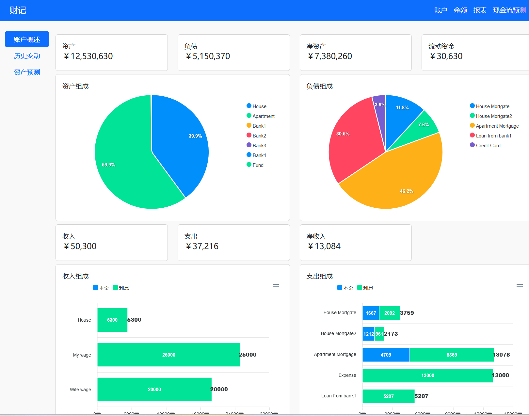
Task: Select 历史变动 in the sidebar
Action: pos(27,56)
